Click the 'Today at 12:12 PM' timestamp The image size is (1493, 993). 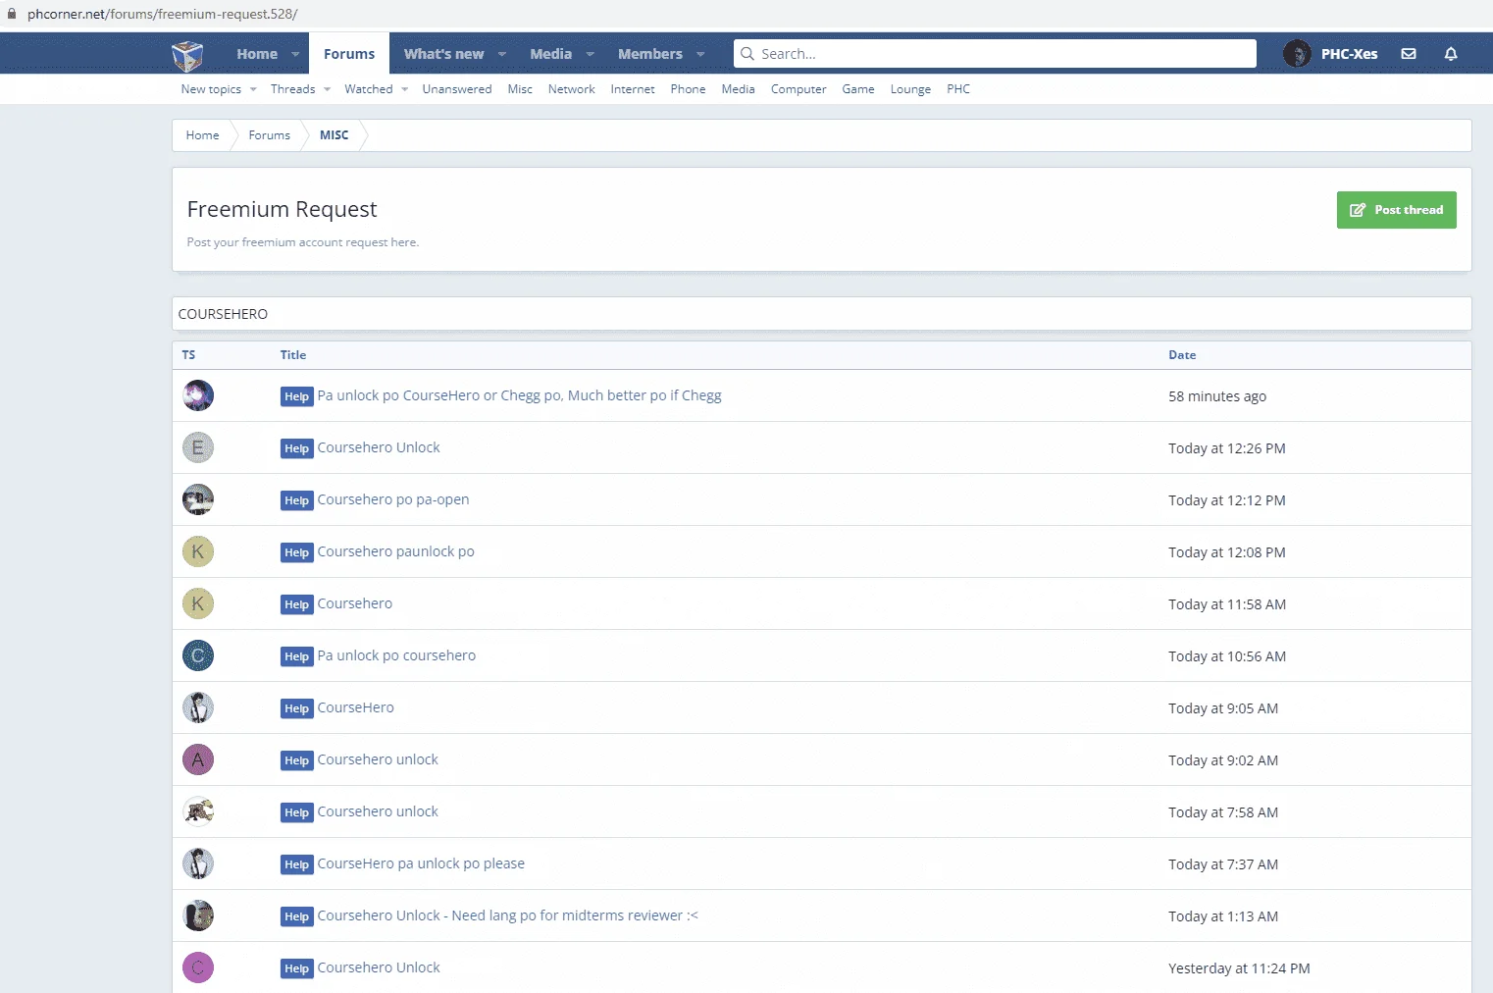[1227, 500]
